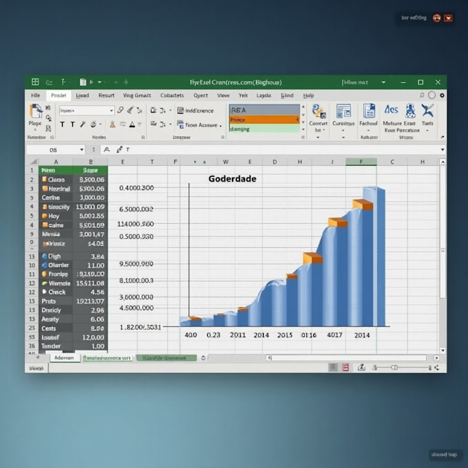Select the gray IRB A cell style
This screenshot has width=468, height=468.
point(264,110)
